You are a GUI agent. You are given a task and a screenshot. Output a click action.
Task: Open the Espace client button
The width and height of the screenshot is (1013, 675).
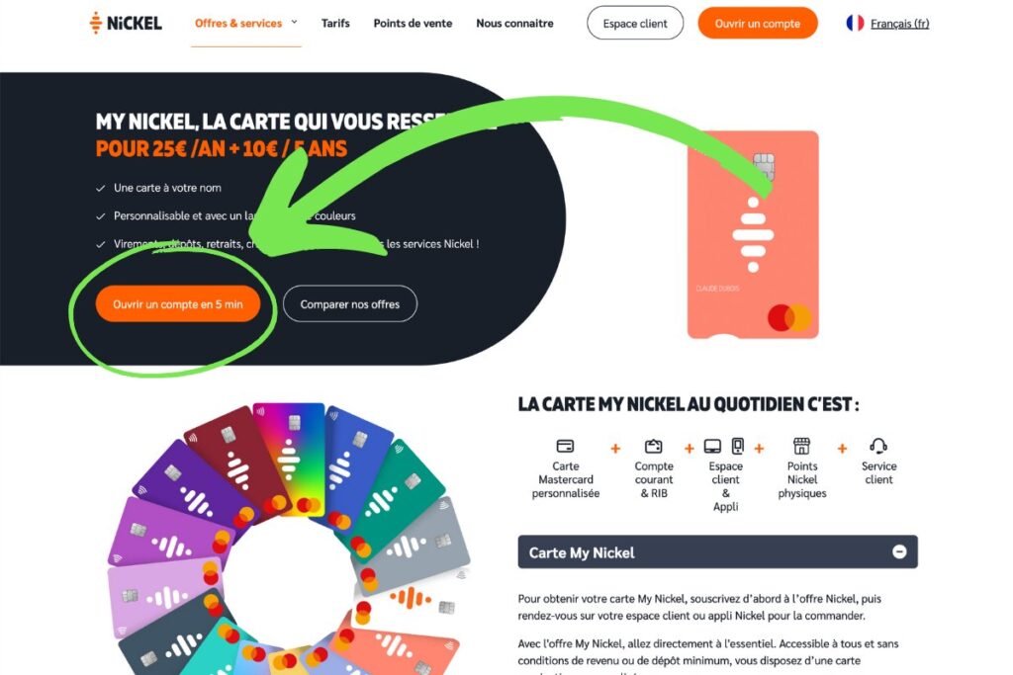635,24
